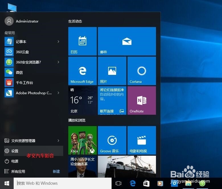Expand the 文件资源管理器 jump list arrow

click(x=58, y=141)
